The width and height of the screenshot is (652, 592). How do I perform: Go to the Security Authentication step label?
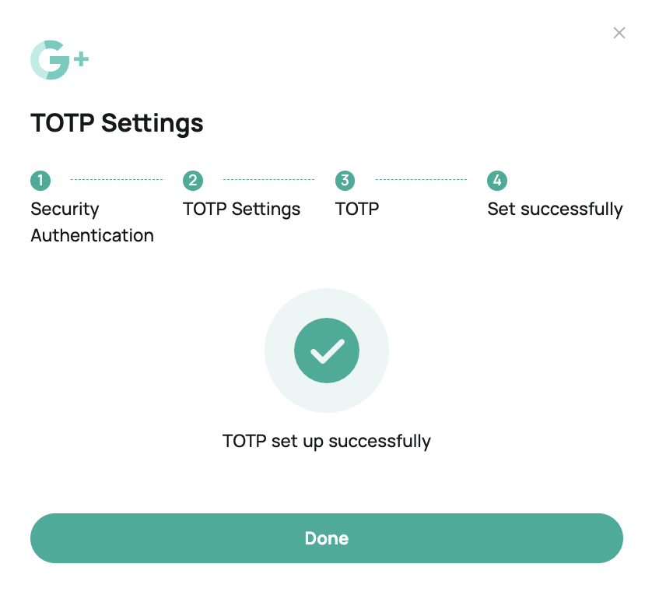click(x=93, y=222)
